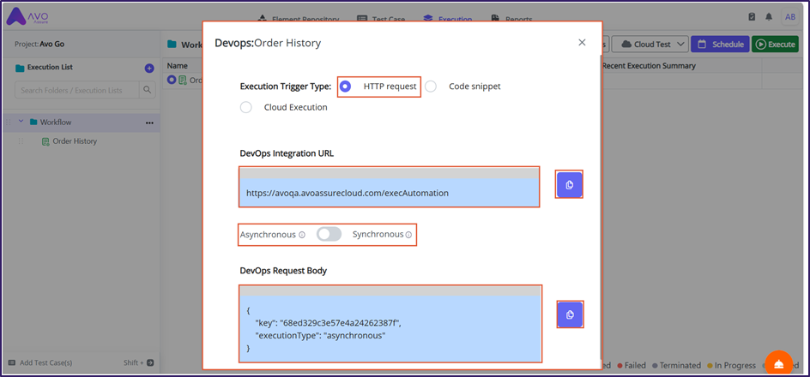The height and width of the screenshot is (377, 810).
Task: Click the plus icon beside Execution List
Action: pyautogui.click(x=149, y=69)
